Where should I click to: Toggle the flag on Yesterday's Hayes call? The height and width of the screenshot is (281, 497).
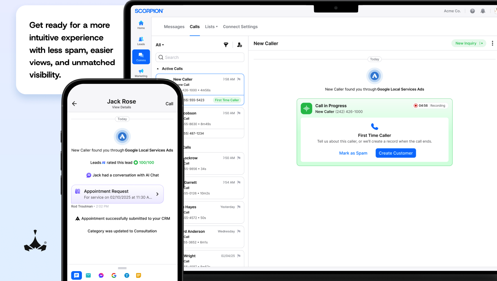click(x=239, y=207)
